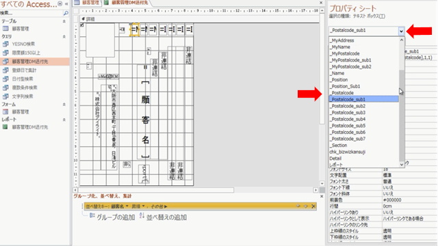Screen dimensions: 438x246
Task: Click the 前景色 #000000 color value
Action: [392, 200]
